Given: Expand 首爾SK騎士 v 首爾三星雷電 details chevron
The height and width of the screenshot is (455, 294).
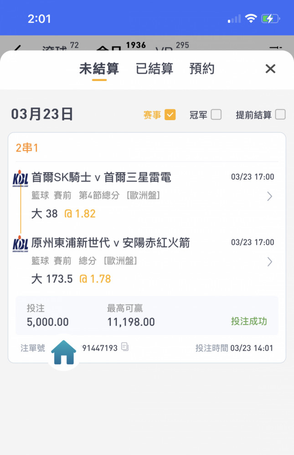Looking at the screenshot, I should (x=269, y=197).
